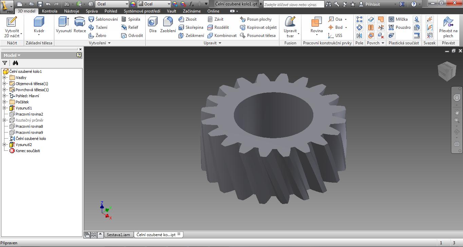Undo the last action in toolbar
The width and height of the screenshot is (463, 247).
[48, 4]
